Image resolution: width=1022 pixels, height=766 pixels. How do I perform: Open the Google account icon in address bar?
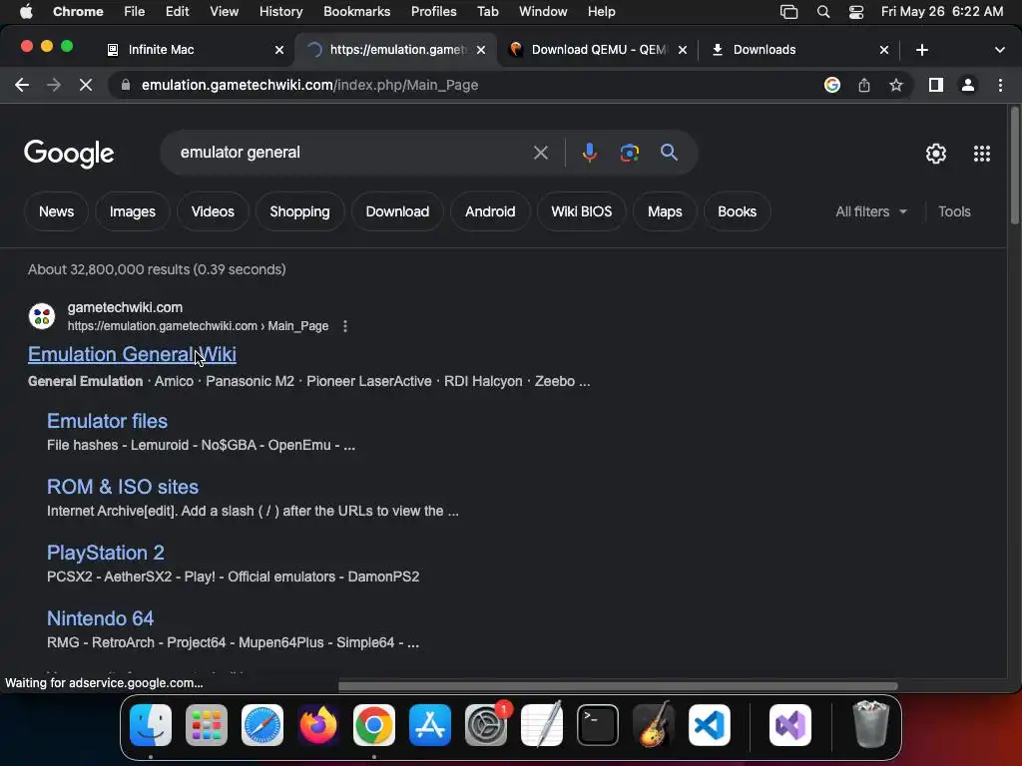coord(831,85)
